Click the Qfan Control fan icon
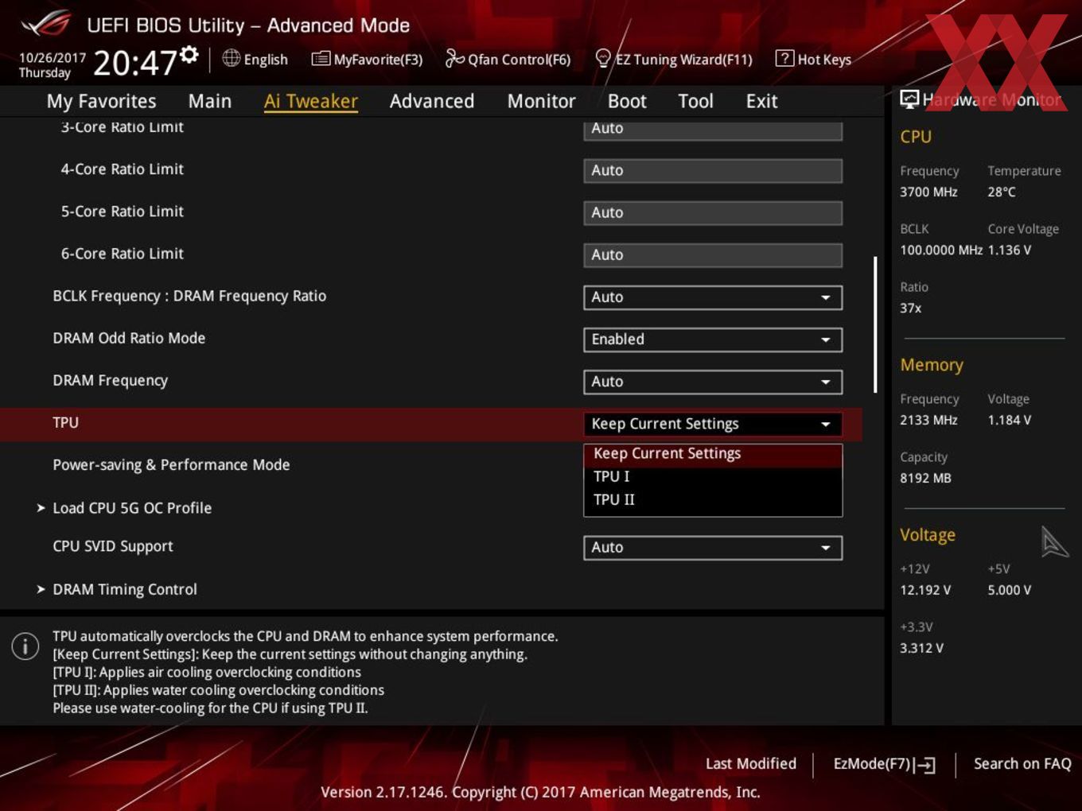 tap(454, 58)
